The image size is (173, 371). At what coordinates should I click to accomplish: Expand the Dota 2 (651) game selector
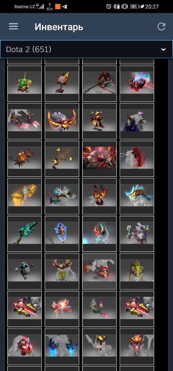point(86,49)
